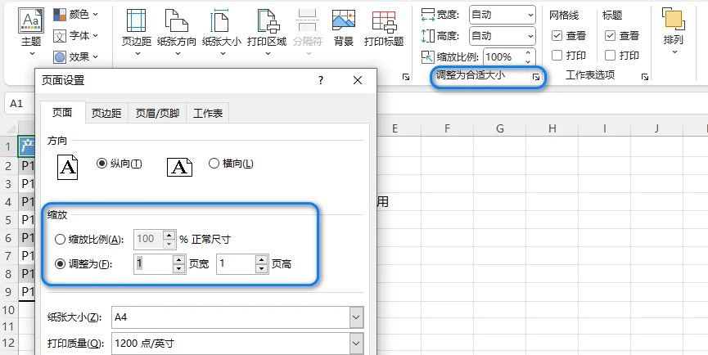The width and height of the screenshot is (708, 355).
Task: Select row 12 header
Action: tap(8, 344)
